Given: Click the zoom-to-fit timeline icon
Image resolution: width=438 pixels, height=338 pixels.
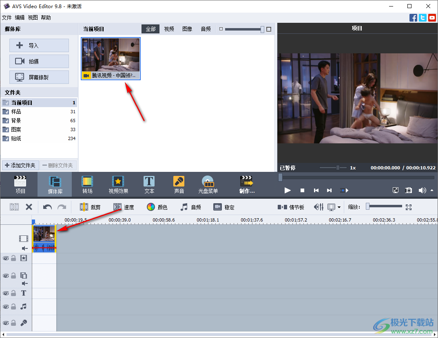Looking at the screenshot, I should coord(409,207).
